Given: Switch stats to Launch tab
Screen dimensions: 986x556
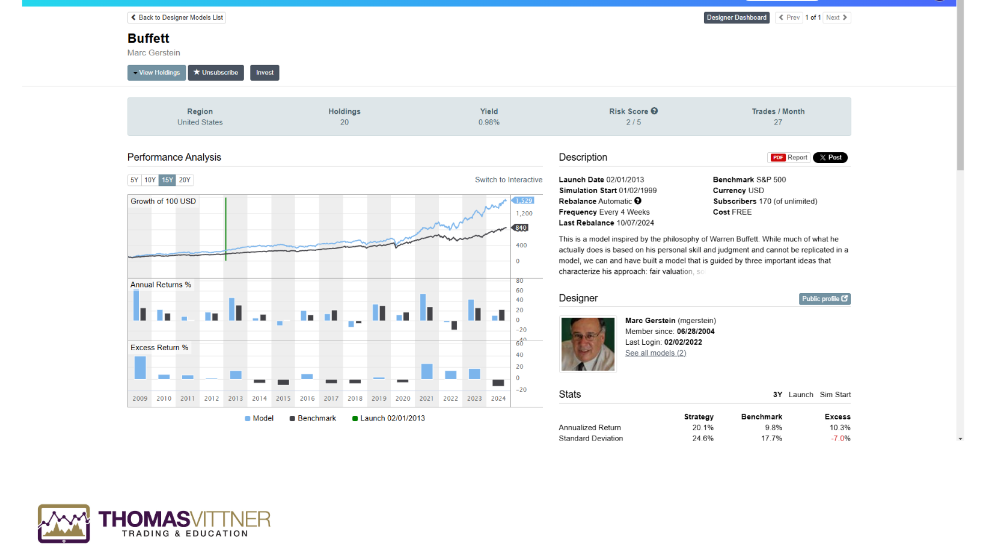Looking at the screenshot, I should point(800,395).
